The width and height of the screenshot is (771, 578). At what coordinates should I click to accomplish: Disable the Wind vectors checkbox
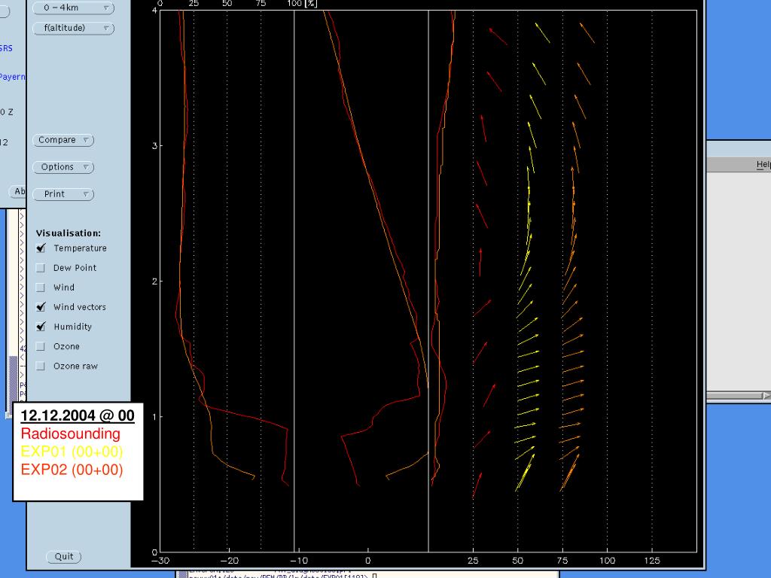[x=41, y=307]
